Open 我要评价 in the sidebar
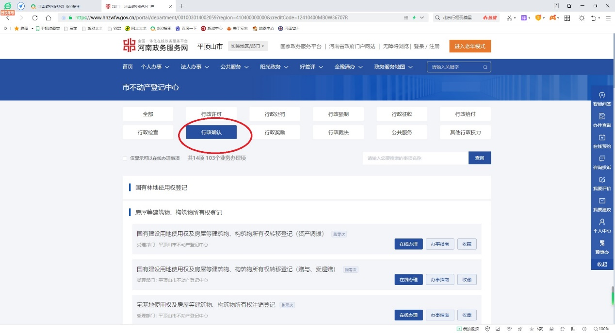Image resolution: width=615 pixels, height=333 pixels. point(602,180)
